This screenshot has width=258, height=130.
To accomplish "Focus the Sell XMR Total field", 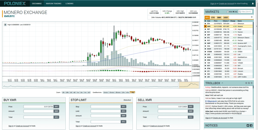I will 173,117.
